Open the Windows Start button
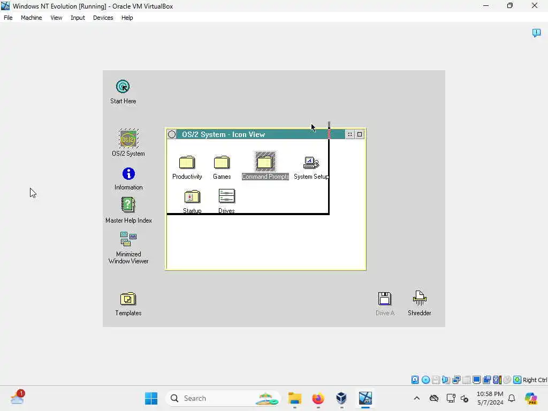This screenshot has width=548, height=411. [151, 398]
